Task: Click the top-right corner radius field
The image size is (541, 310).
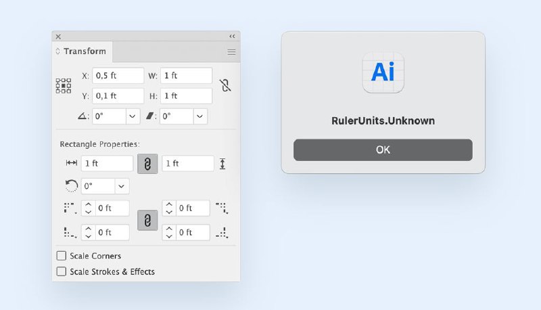Action: [193, 208]
